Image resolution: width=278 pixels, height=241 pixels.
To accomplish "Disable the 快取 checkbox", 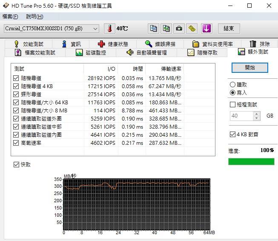I will [17, 164].
